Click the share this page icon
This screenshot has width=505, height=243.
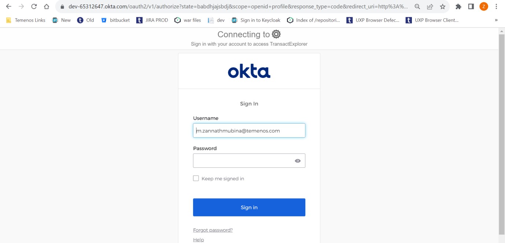430,7
